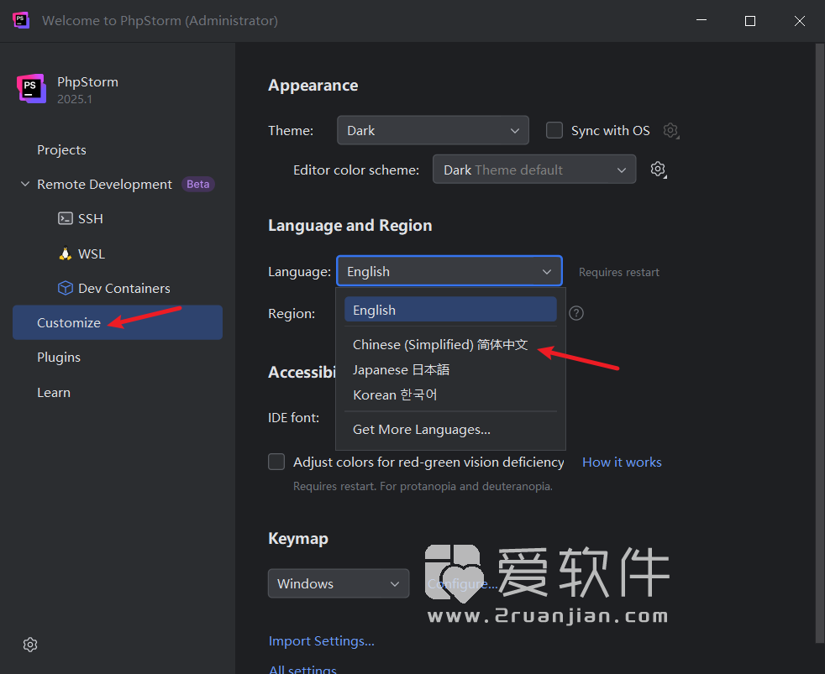
Task: Click the PhpStorm 2025.1 version text
Action: click(x=74, y=99)
